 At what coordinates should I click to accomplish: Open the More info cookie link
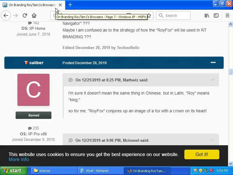[x=19, y=159]
